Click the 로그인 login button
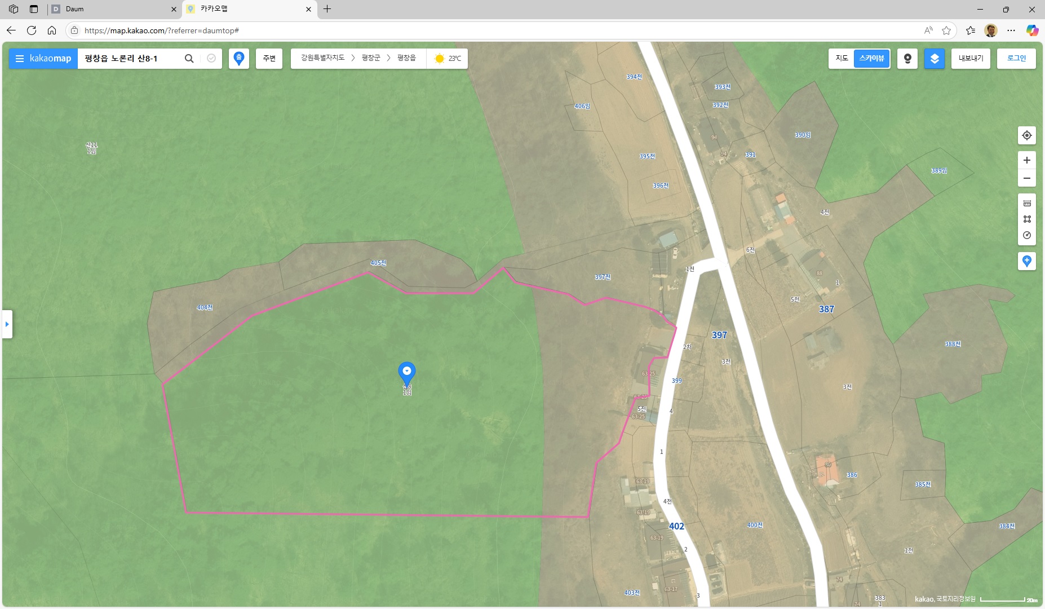This screenshot has height=609, width=1045. pyautogui.click(x=1016, y=59)
